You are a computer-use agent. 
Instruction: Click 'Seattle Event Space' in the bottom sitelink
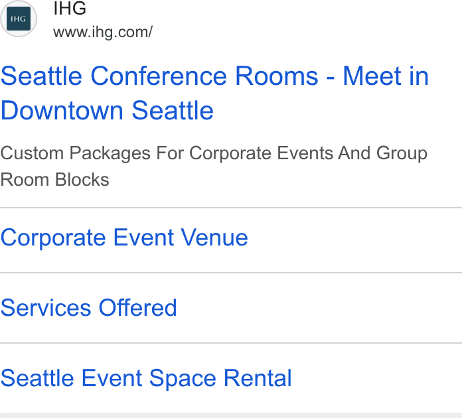108,379
